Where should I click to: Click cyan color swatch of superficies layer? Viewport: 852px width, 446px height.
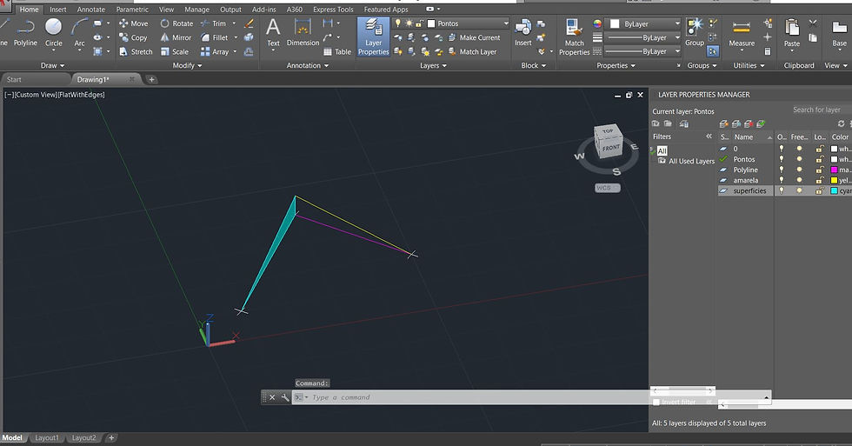tap(834, 190)
